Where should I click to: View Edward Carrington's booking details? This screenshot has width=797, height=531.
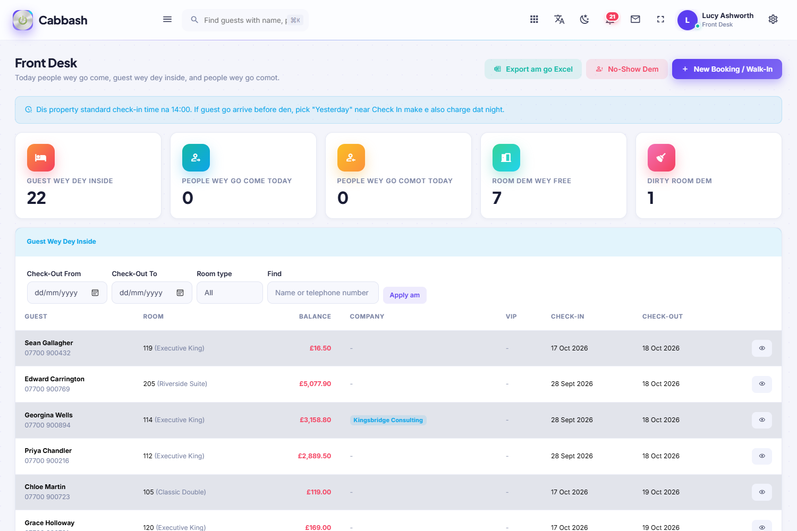[762, 384]
